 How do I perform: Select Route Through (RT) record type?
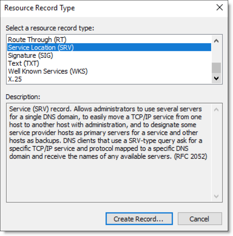pyautogui.click(x=109, y=40)
